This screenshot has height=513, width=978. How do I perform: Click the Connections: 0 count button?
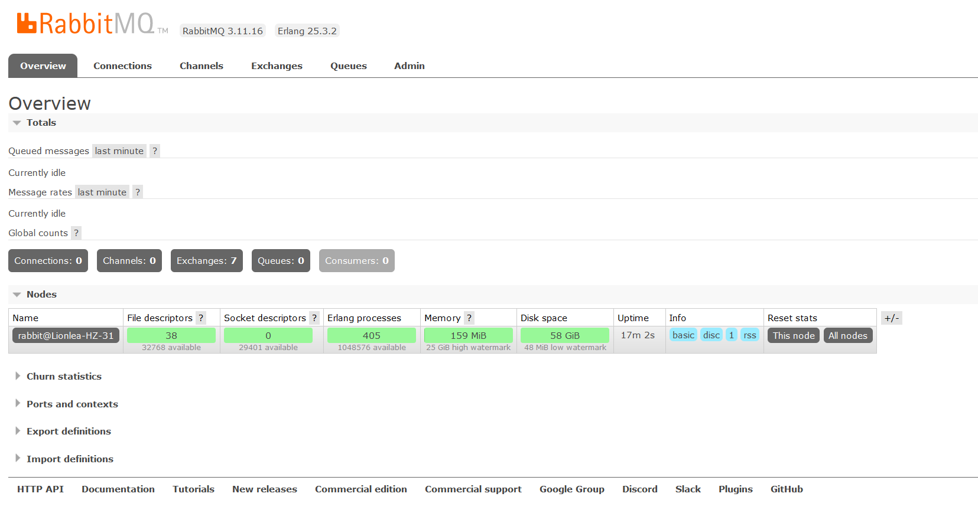point(48,261)
